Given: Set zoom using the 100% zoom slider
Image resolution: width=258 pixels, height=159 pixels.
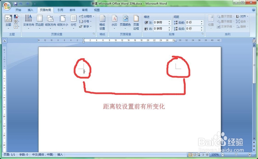Looking at the screenshot, I should point(236,155).
